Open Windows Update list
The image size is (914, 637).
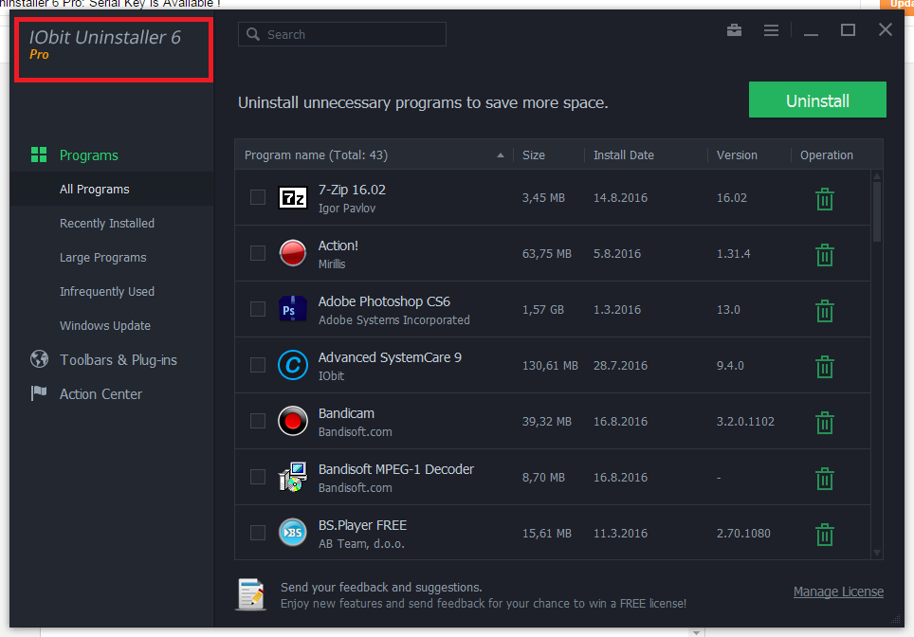[x=105, y=326]
